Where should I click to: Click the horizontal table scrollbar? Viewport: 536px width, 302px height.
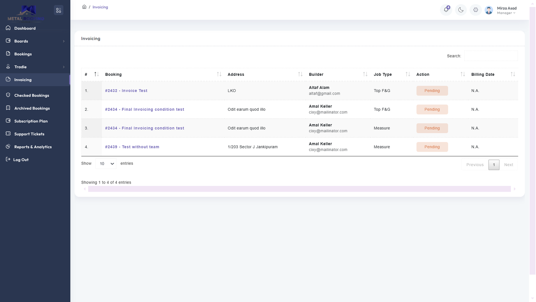[x=299, y=189]
